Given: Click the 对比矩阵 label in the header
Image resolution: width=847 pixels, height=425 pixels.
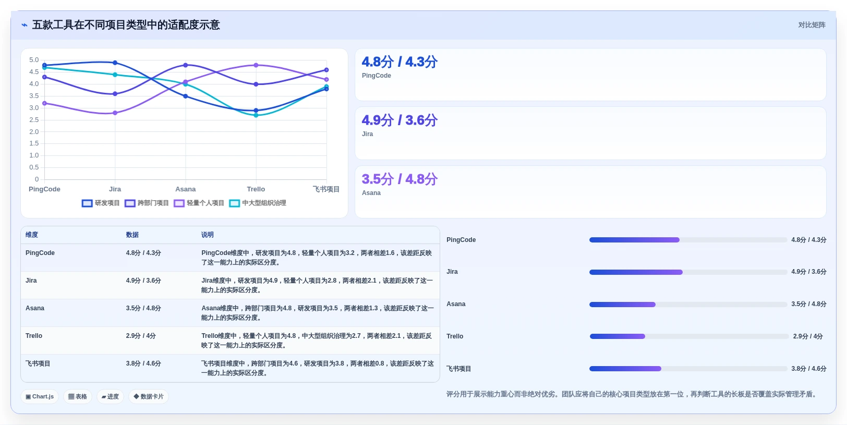Looking at the screenshot, I should 812,25.
